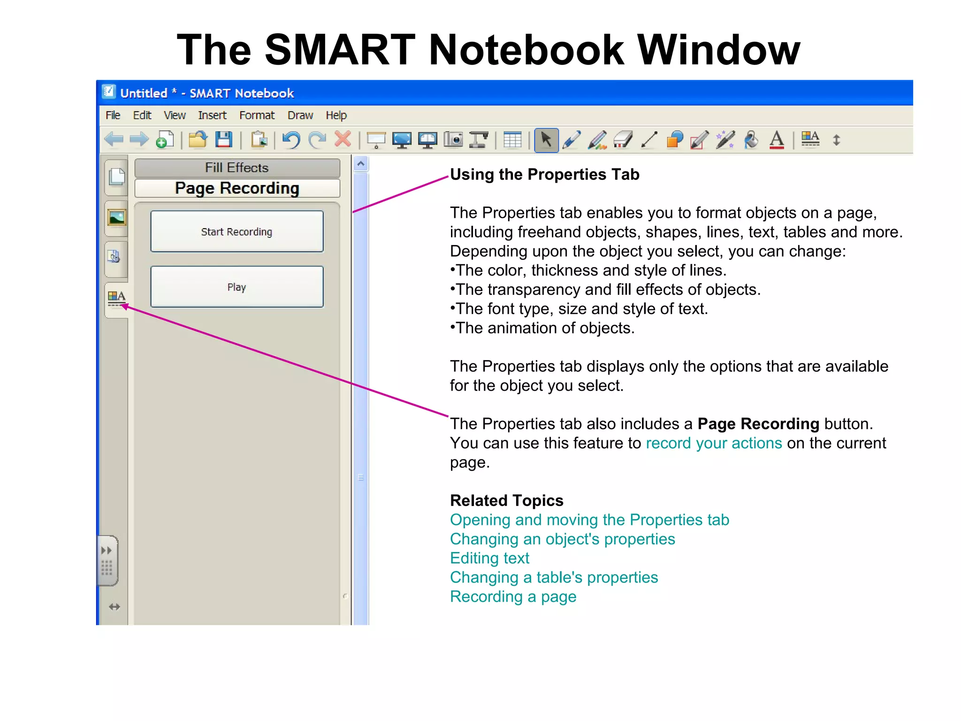Insert a table from the toolbar
Screen dimensions: 961x721
[x=512, y=140]
